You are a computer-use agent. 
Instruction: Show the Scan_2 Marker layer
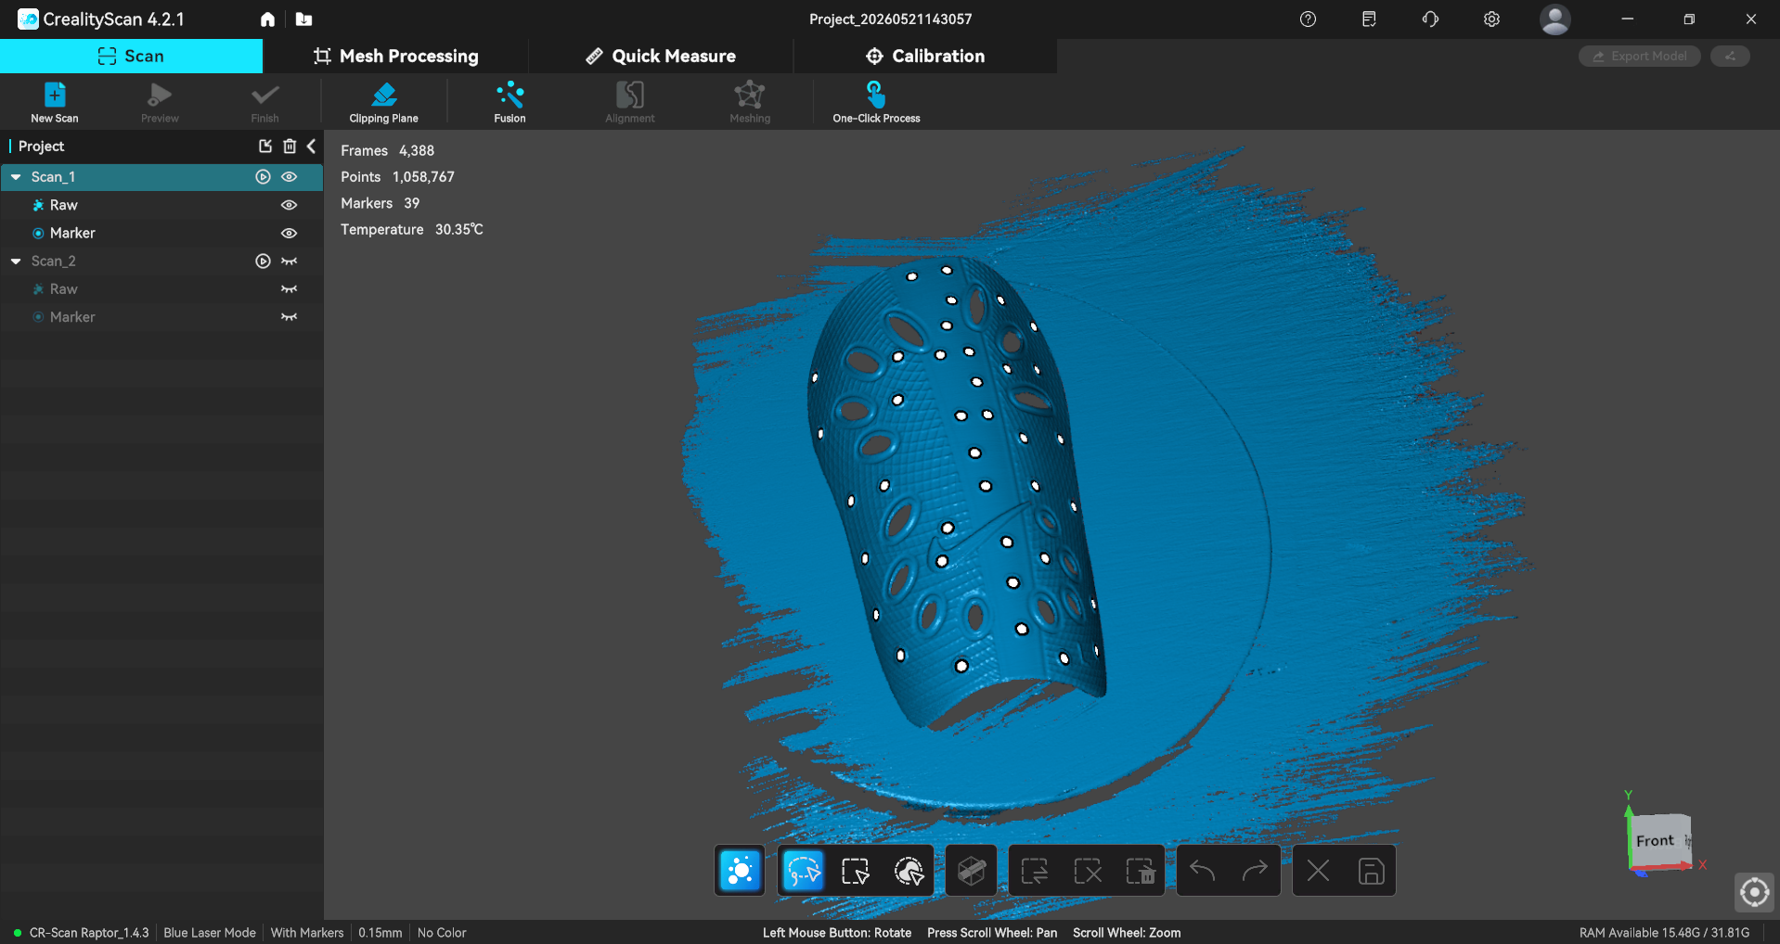290,317
